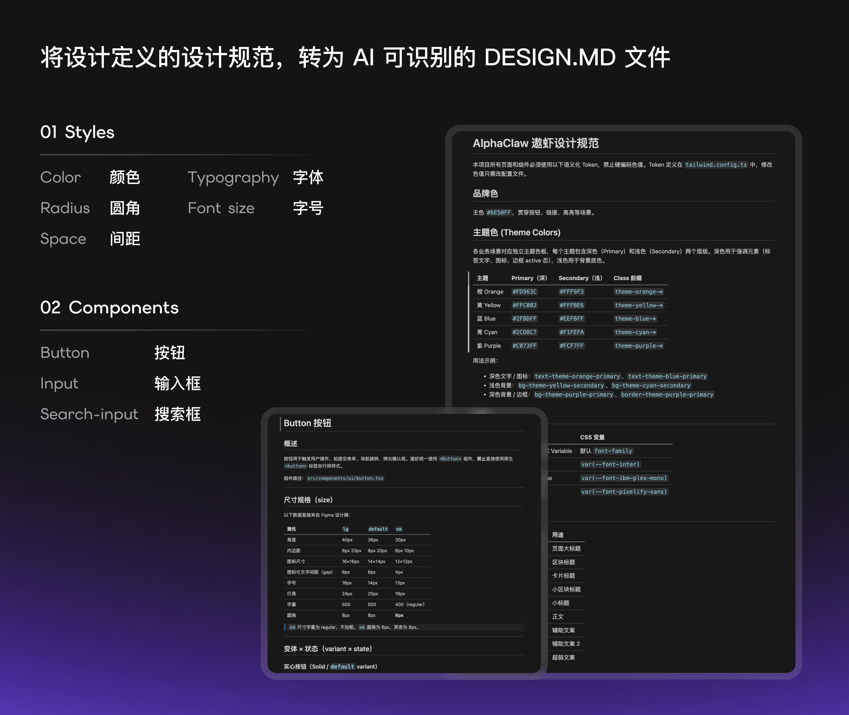This screenshot has width=849, height=715.
Task: Click the "搜索框" text
Action: [x=178, y=414]
